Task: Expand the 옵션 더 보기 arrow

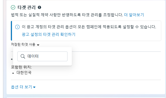Action: 34,87
